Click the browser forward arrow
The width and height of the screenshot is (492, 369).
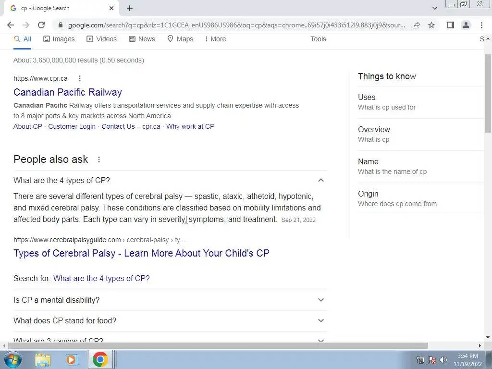26,25
